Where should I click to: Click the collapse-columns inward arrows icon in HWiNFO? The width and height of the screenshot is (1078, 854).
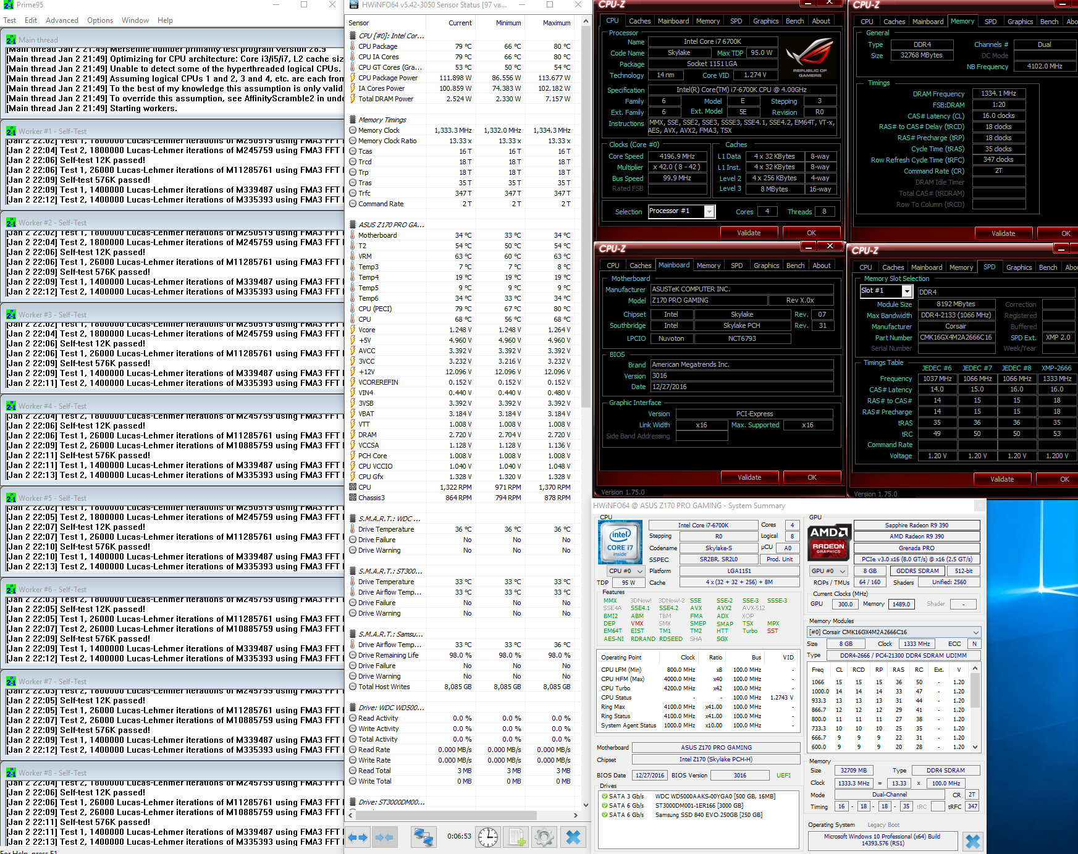coord(384,837)
